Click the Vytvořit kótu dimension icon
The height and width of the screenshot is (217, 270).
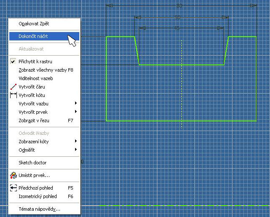click(13, 95)
